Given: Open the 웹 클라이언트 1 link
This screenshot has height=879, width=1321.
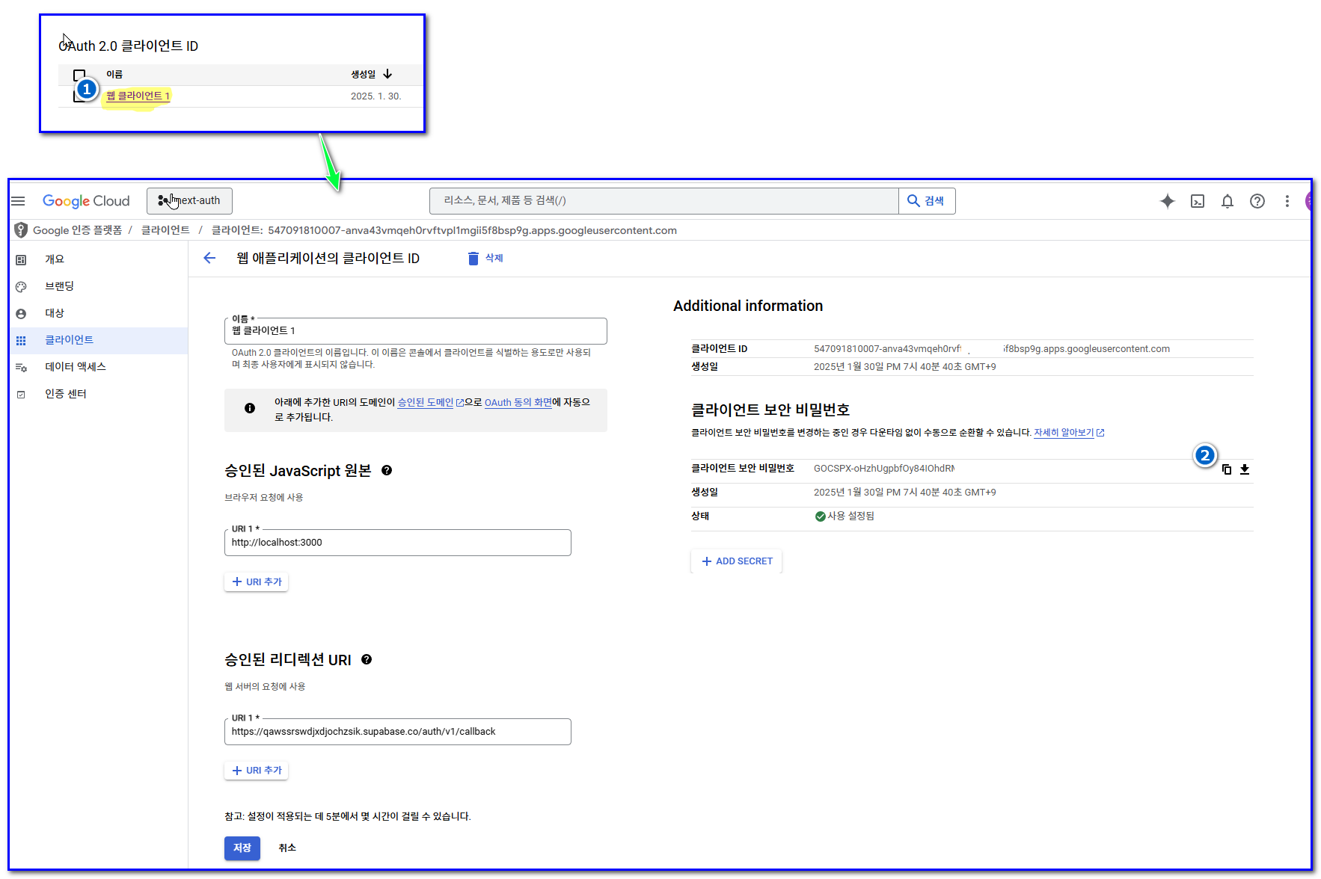Looking at the screenshot, I should 138,96.
